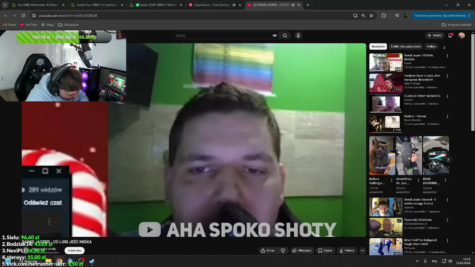Click the Utwórz create button
The height and width of the screenshot is (267, 475).
point(435,36)
